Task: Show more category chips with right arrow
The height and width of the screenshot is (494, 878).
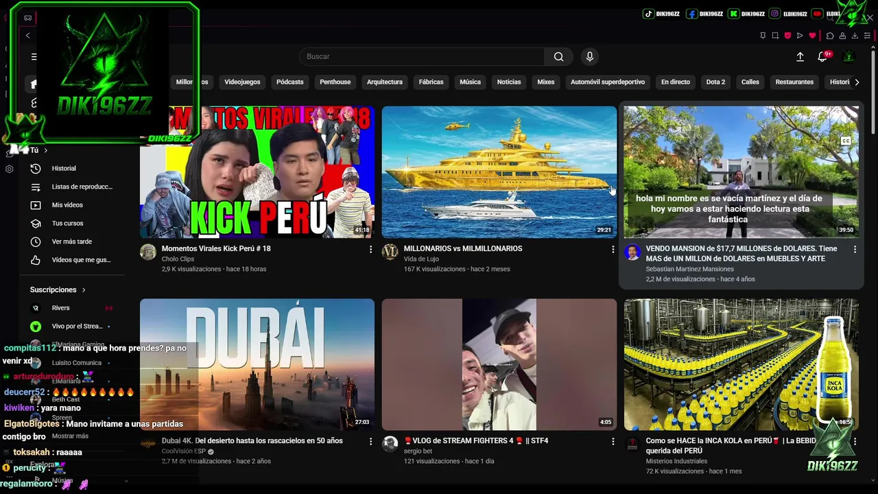Action: coord(857,82)
